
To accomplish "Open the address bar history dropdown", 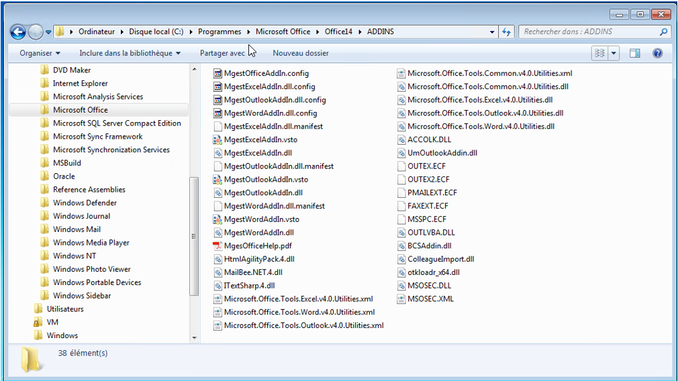I will 492,32.
